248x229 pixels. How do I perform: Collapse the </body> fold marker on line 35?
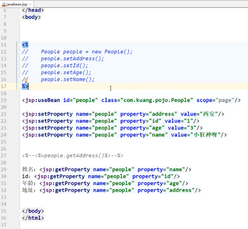(20, 211)
